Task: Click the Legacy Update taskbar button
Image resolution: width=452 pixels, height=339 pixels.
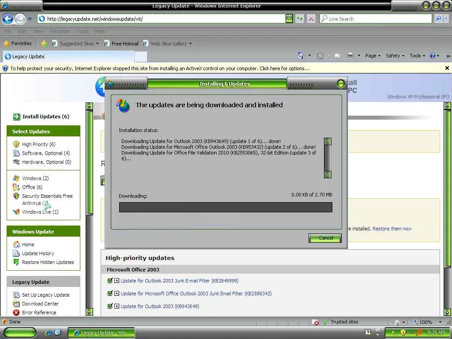Action: [102, 333]
